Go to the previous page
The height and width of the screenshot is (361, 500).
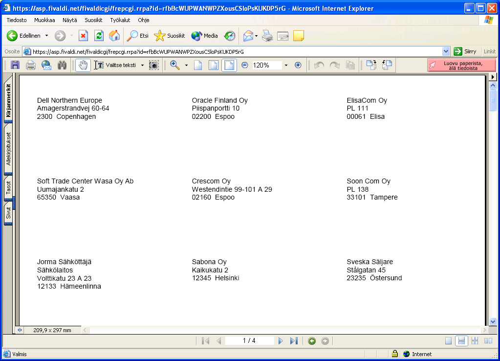pyautogui.click(x=219, y=341)
